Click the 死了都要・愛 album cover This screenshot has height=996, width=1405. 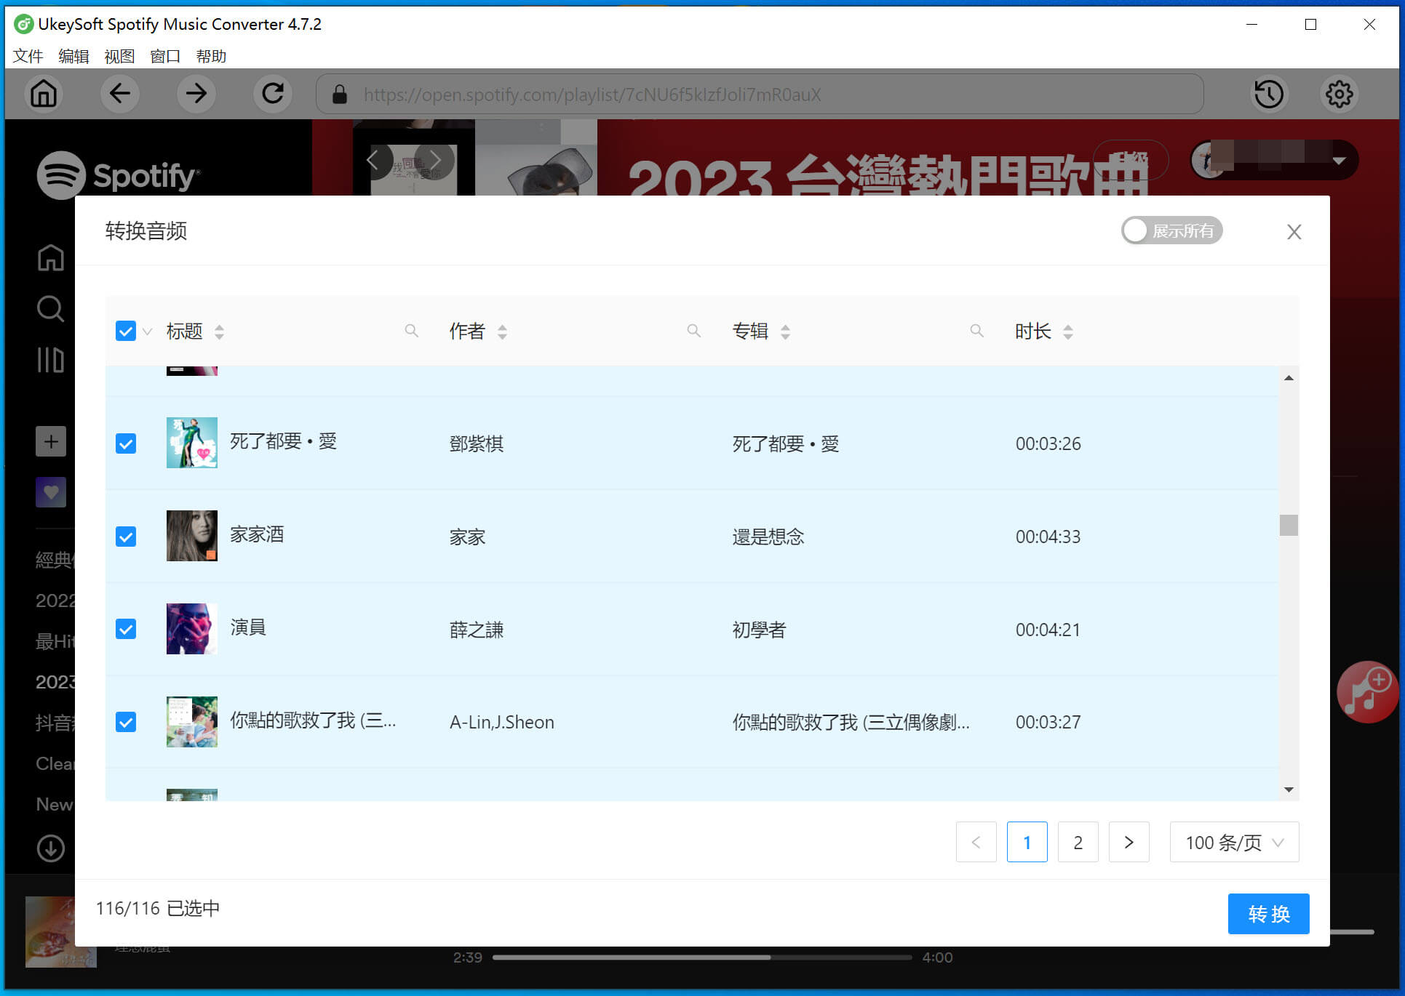pos(192,443)
